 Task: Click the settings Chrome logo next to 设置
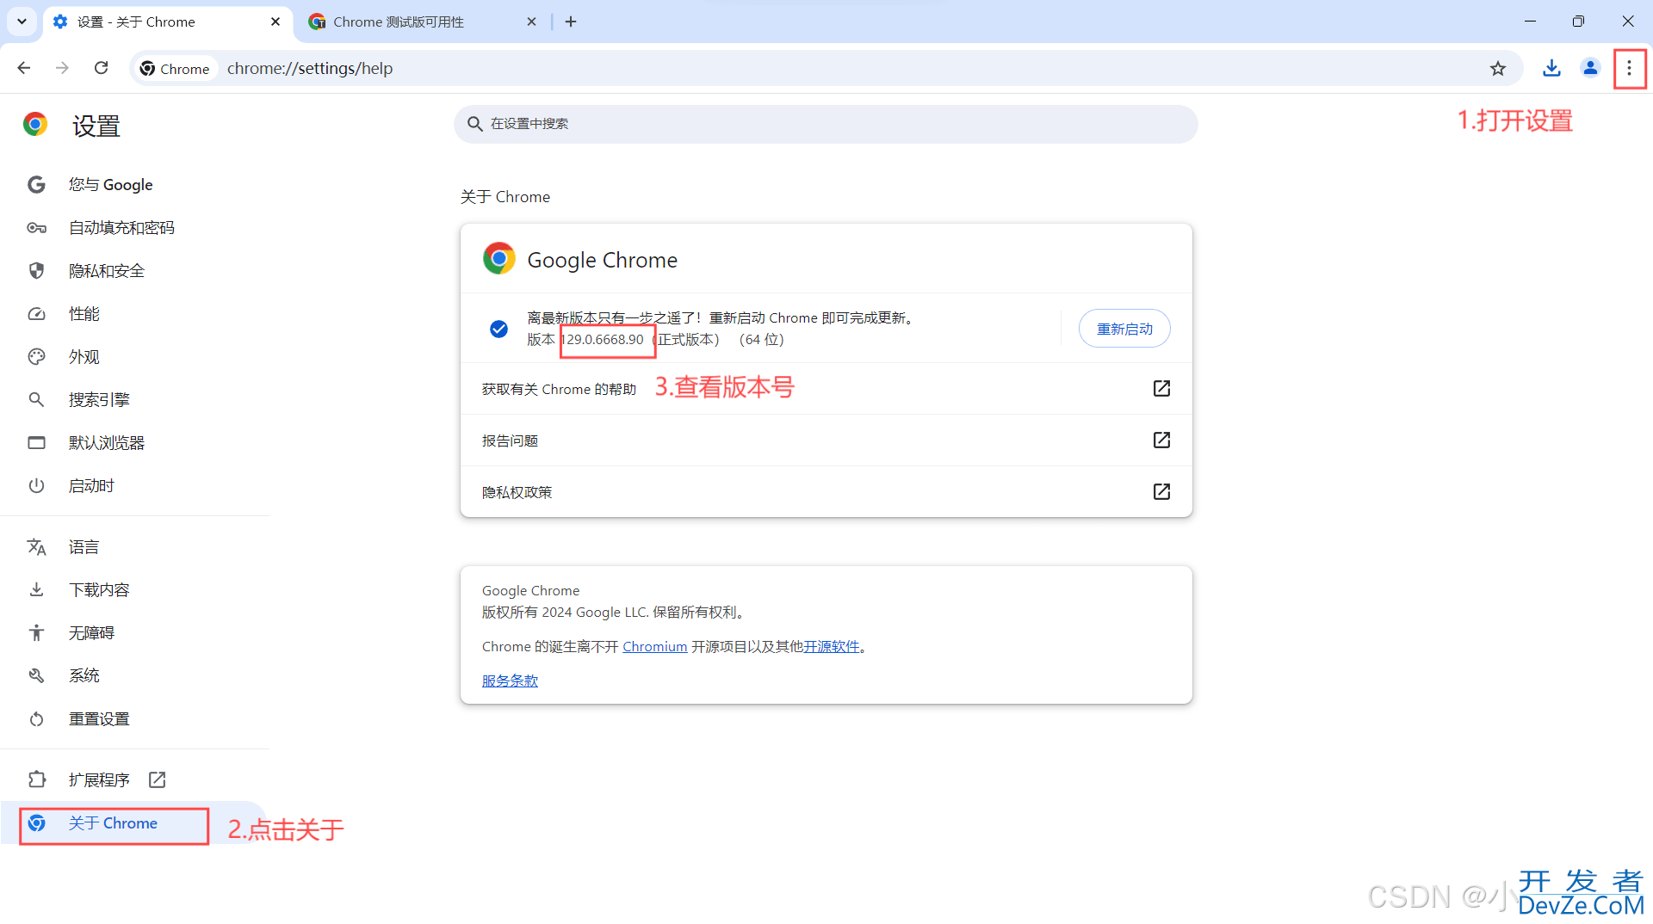click(x=35, y=125)
